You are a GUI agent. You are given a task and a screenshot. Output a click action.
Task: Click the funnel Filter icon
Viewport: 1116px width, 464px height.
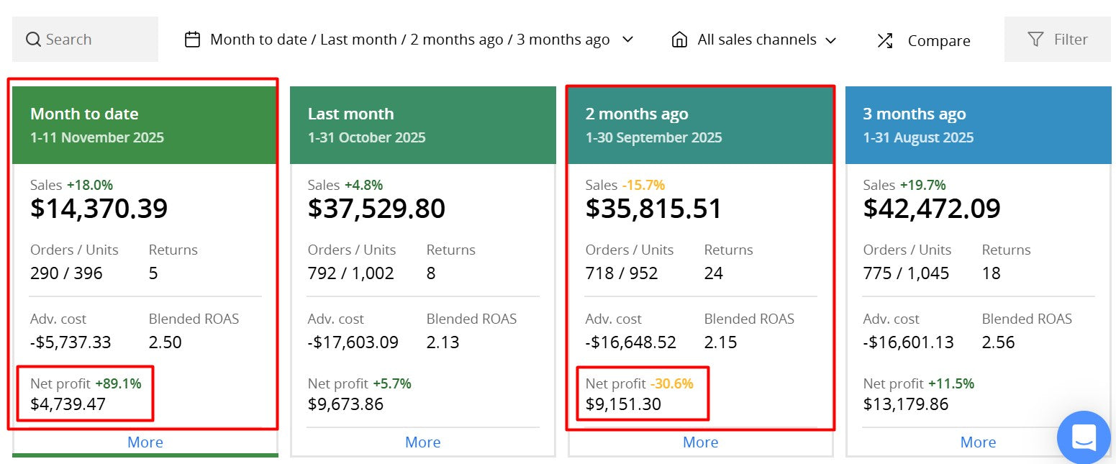point(1035,40)
